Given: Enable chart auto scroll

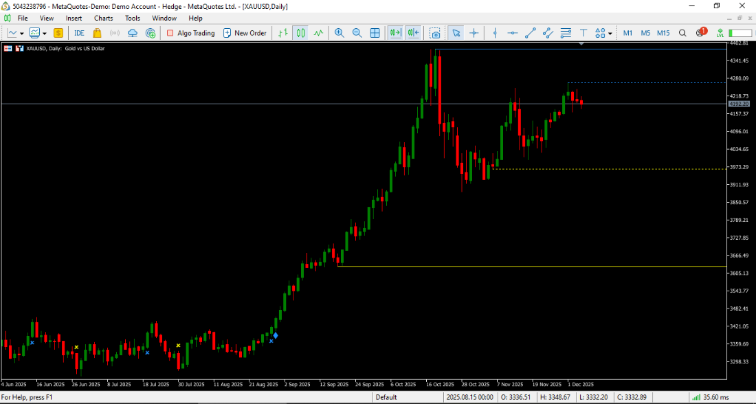Looking at the screenshot, I should point(395,32).
